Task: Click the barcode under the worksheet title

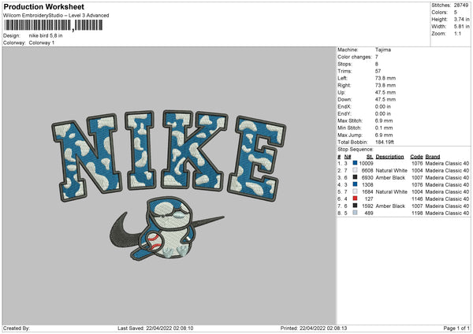Action: [54, 25]
